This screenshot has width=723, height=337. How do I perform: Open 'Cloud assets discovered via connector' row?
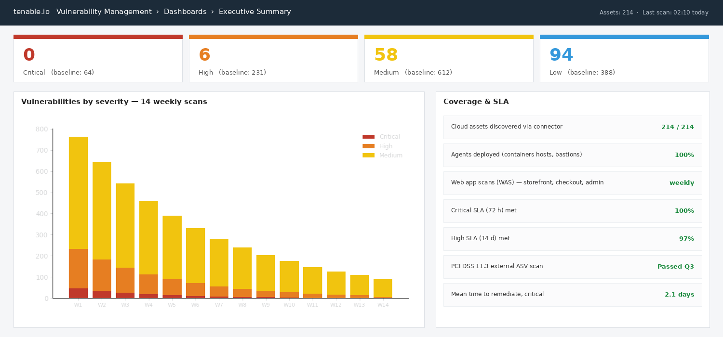click(x=573, y=127)
